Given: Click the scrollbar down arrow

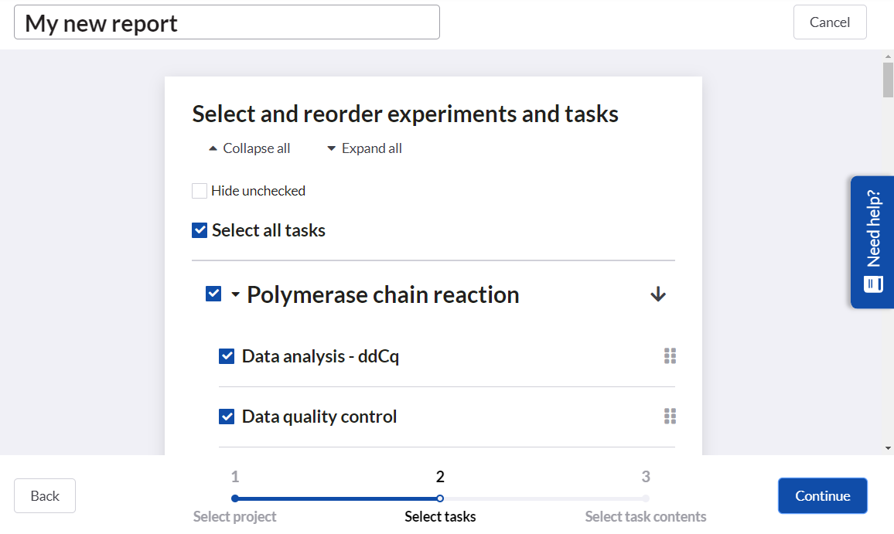Looking at the screenshot, I should pos(888,448).
